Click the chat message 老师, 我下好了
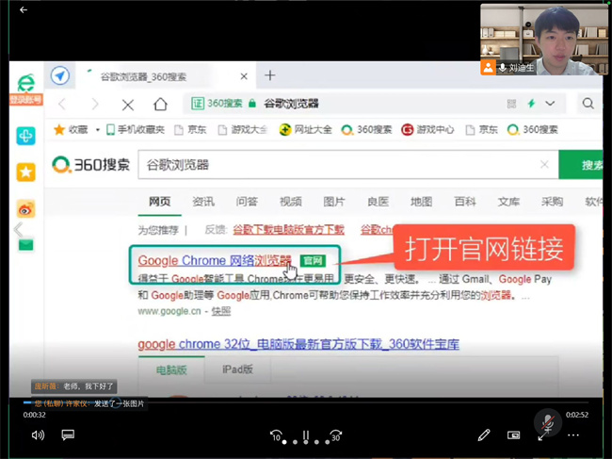 pyautogui.click(x=74, y=386)
